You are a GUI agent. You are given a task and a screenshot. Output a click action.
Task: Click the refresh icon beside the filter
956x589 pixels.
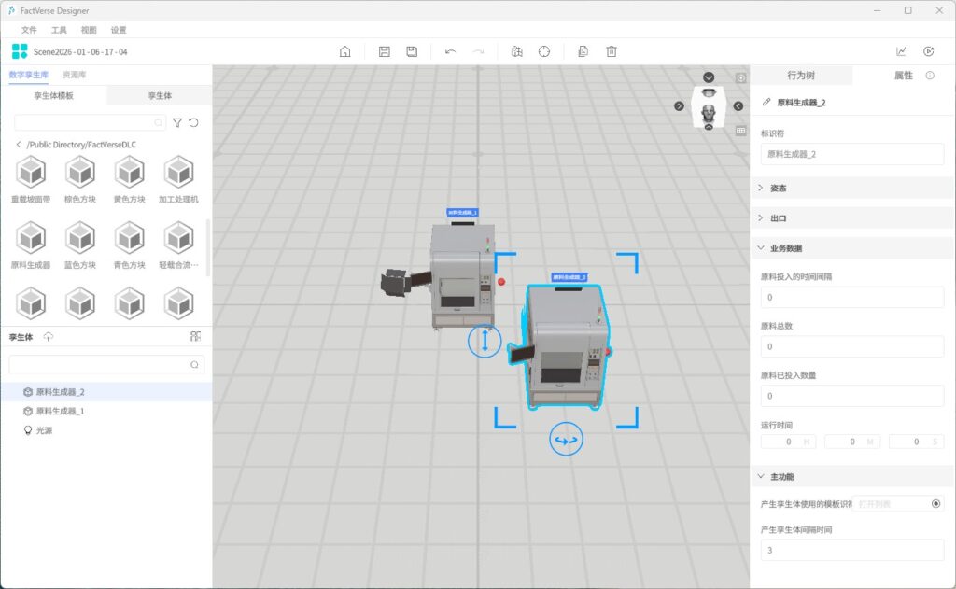point(193,122)
